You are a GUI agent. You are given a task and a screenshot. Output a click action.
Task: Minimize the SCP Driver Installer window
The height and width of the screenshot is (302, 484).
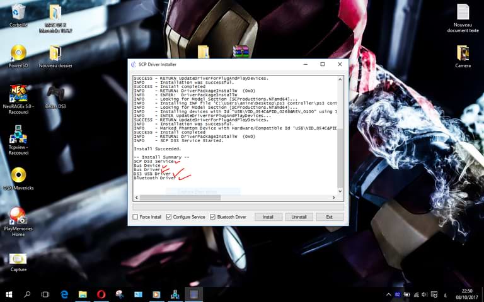coord(305,64)
